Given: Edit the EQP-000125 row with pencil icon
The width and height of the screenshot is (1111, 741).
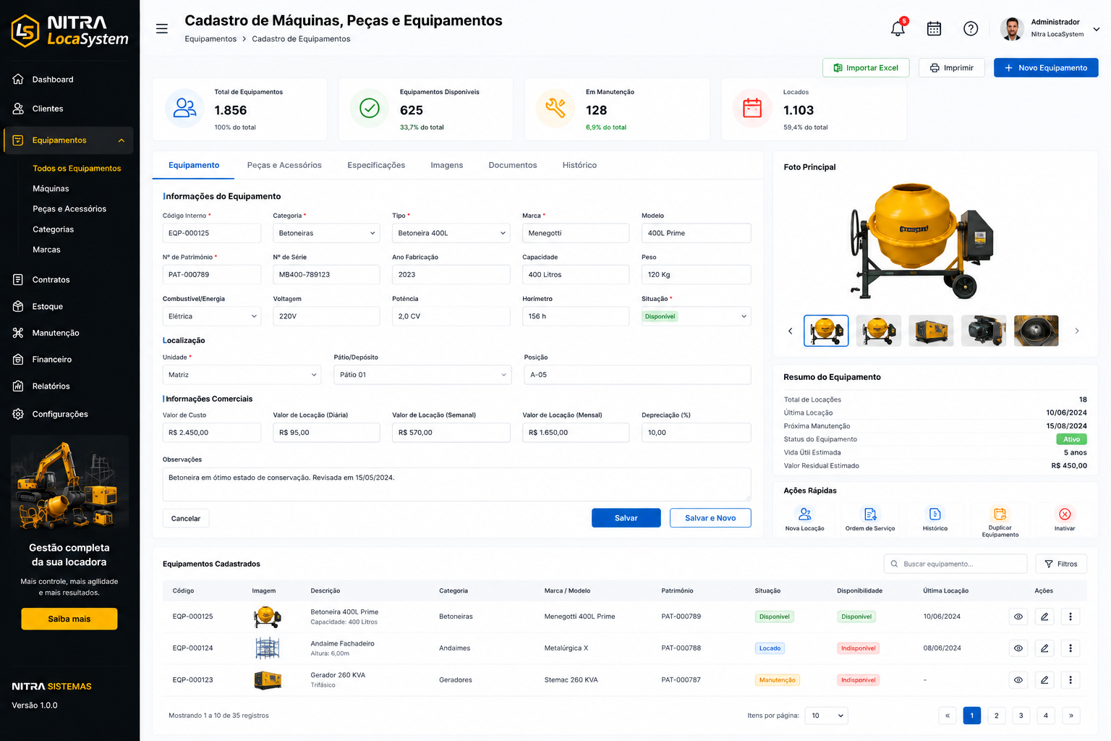Looking at the screenshot, I should (x=1044, y=617).
